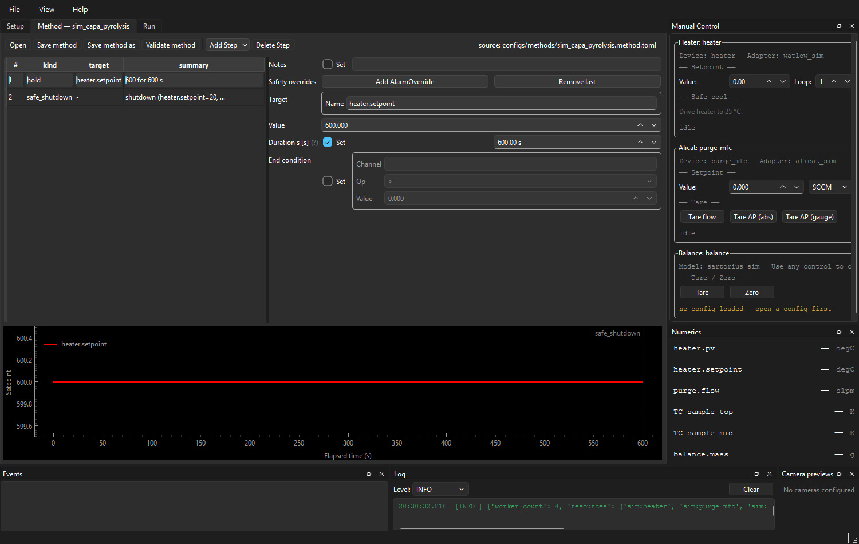Increase heater setpoint Value up arrow
This screenshot has height=544, width=859.
point(769,81)
